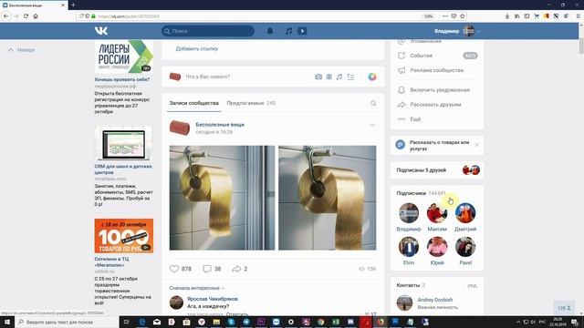584x328 pixels.
Task: Go to browser Home icon
Action: [x=36, y=16]
